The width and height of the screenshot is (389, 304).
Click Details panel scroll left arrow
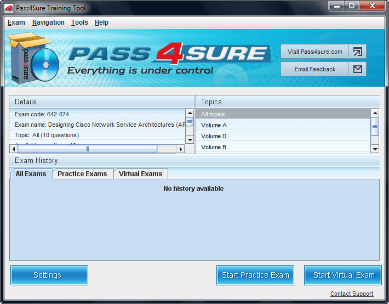pyautogui.click(x=14, y=149)
